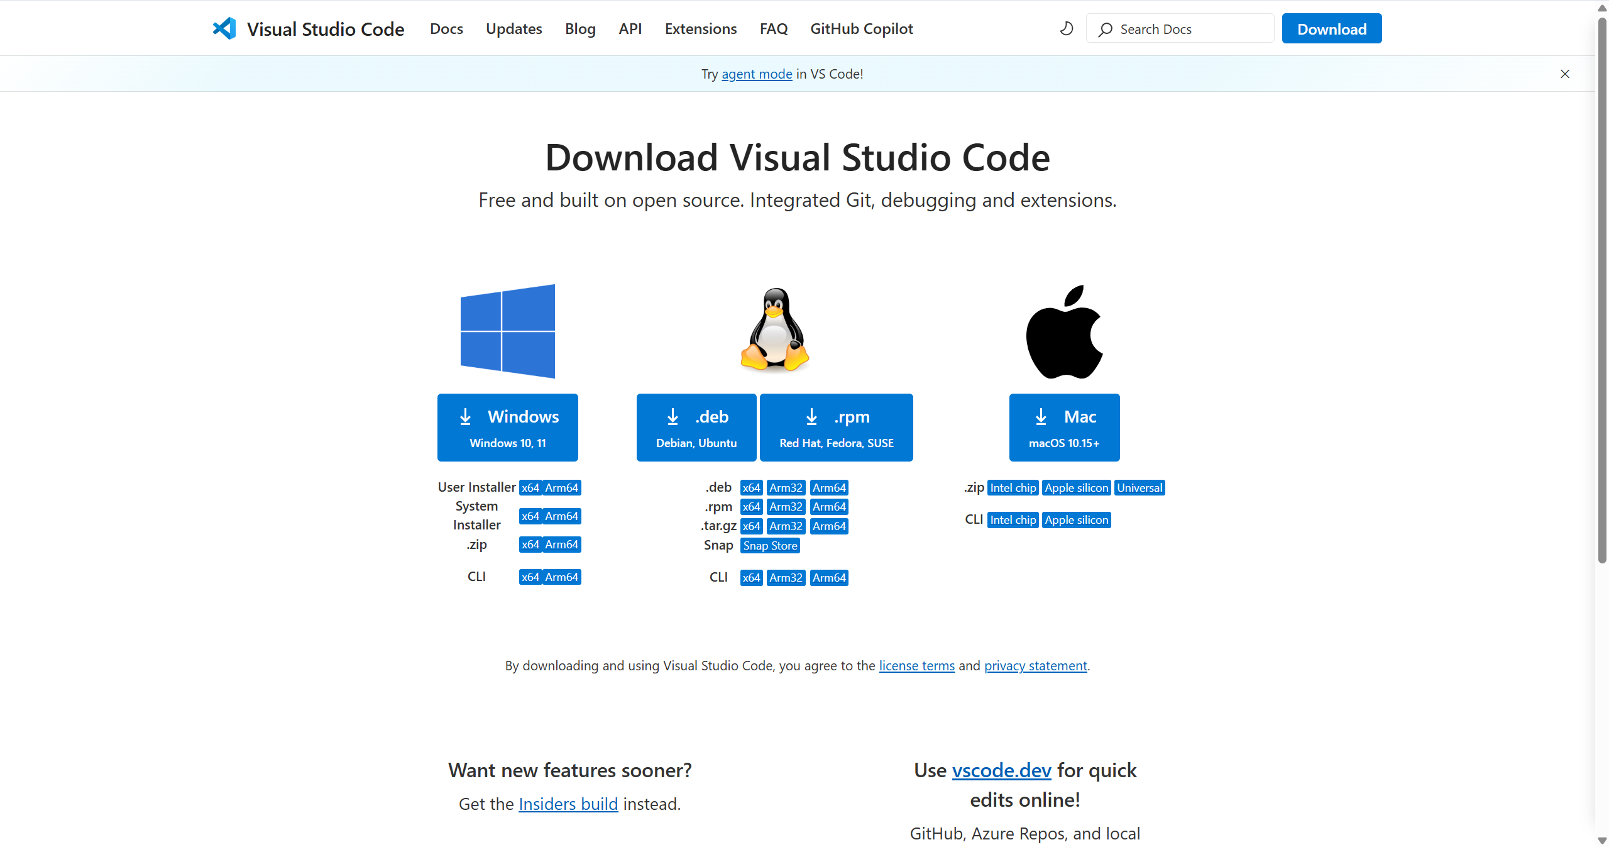
Task: Click the Windows logo image
Action: click(508, 331)
